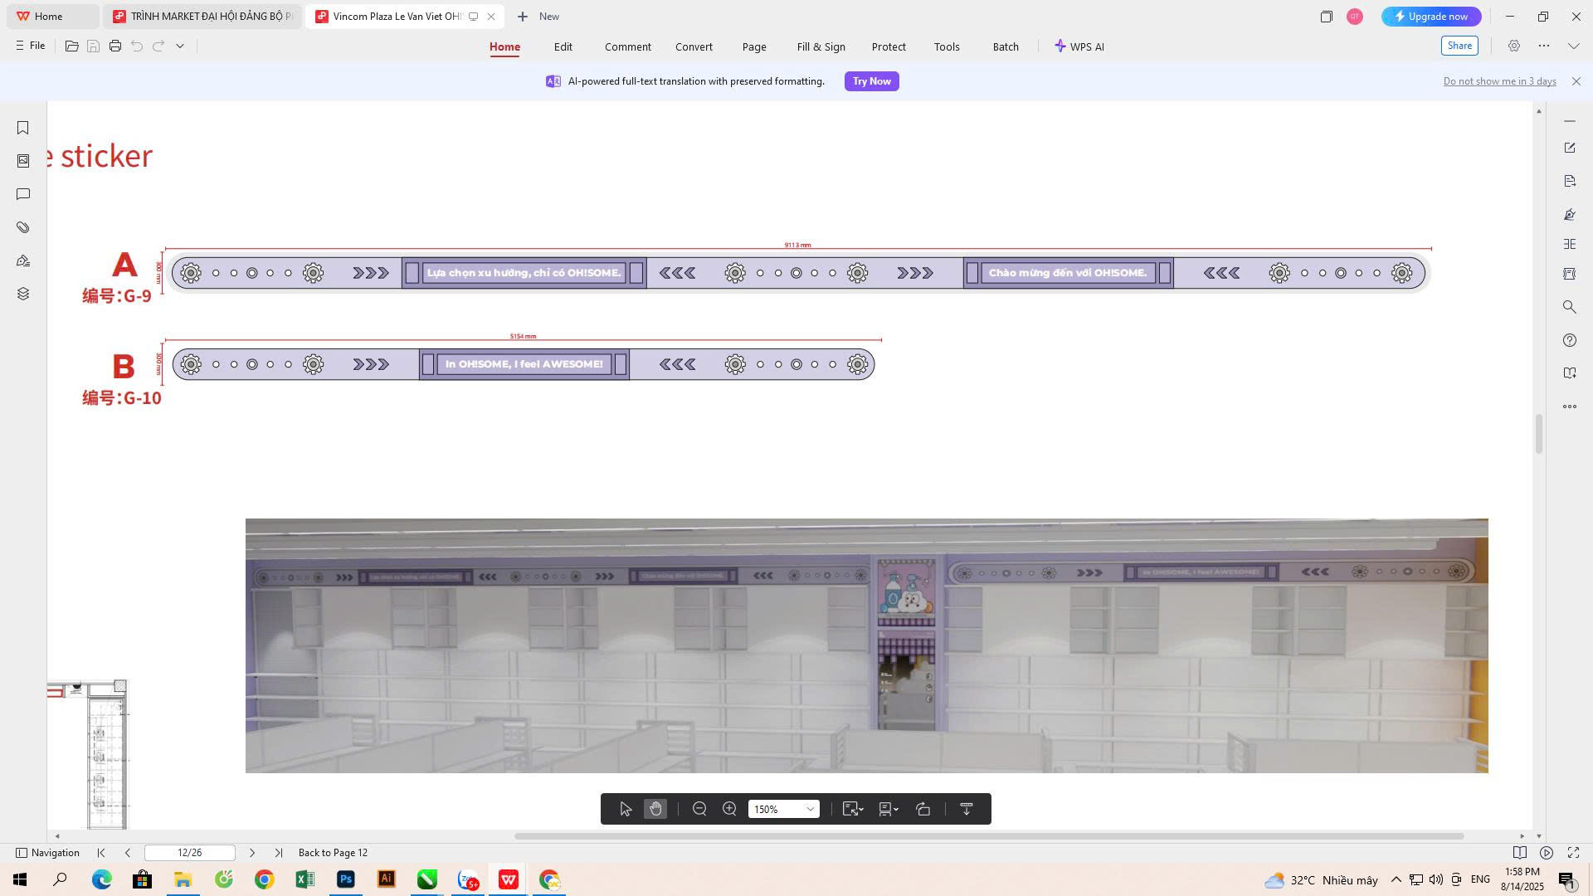Jump to the last page
Screen dimensions: 1593x896
click(x=279, y=853)
